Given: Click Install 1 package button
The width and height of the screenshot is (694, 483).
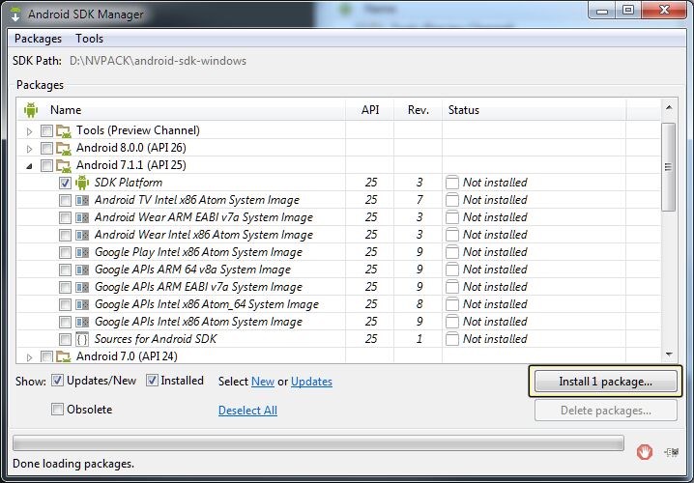Looking at the screenshot, I should coord(605,382).
